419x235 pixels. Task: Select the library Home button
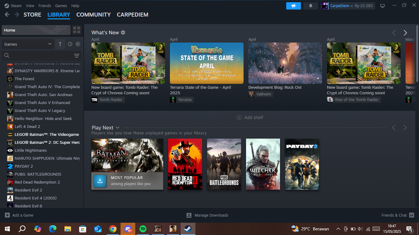click(36, 30)
